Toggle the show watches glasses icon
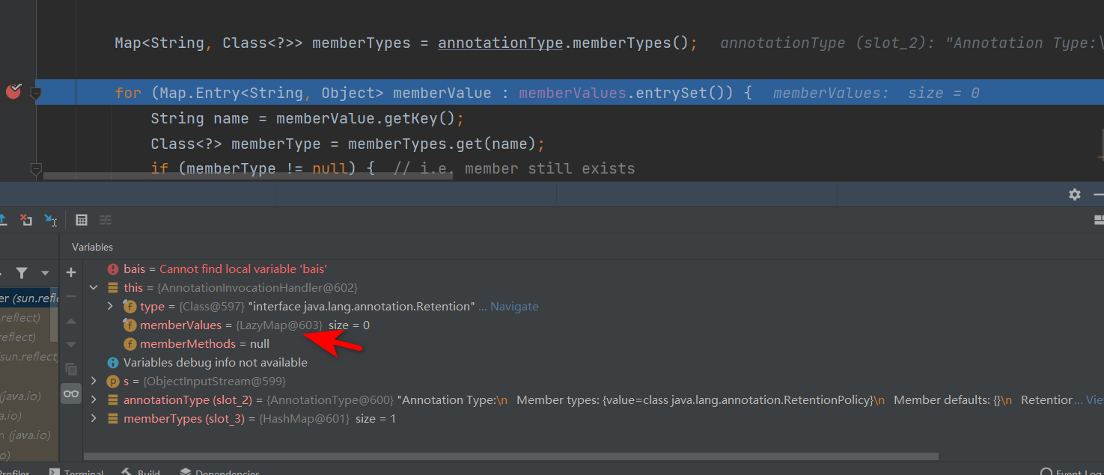Viewport: 1104px width, 475px height. pos(71,393)
